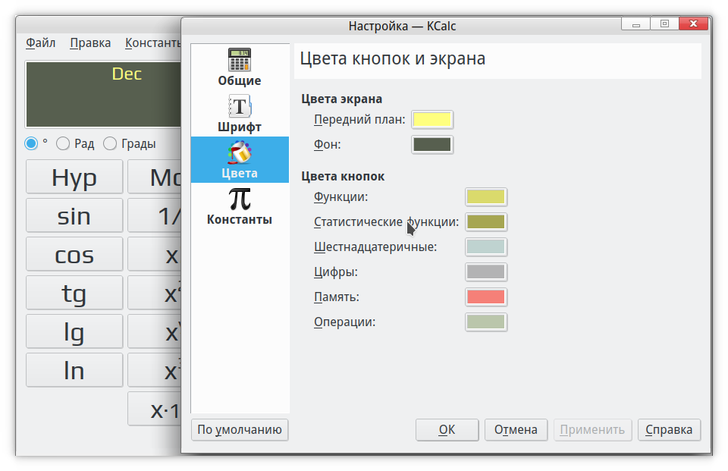Open the Константы menu in KCalc
The height and width of the screenshot is (471, 728).
point(152,42)
